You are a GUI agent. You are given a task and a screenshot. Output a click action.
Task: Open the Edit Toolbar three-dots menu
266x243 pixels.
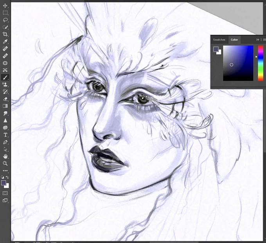(5, 171)
